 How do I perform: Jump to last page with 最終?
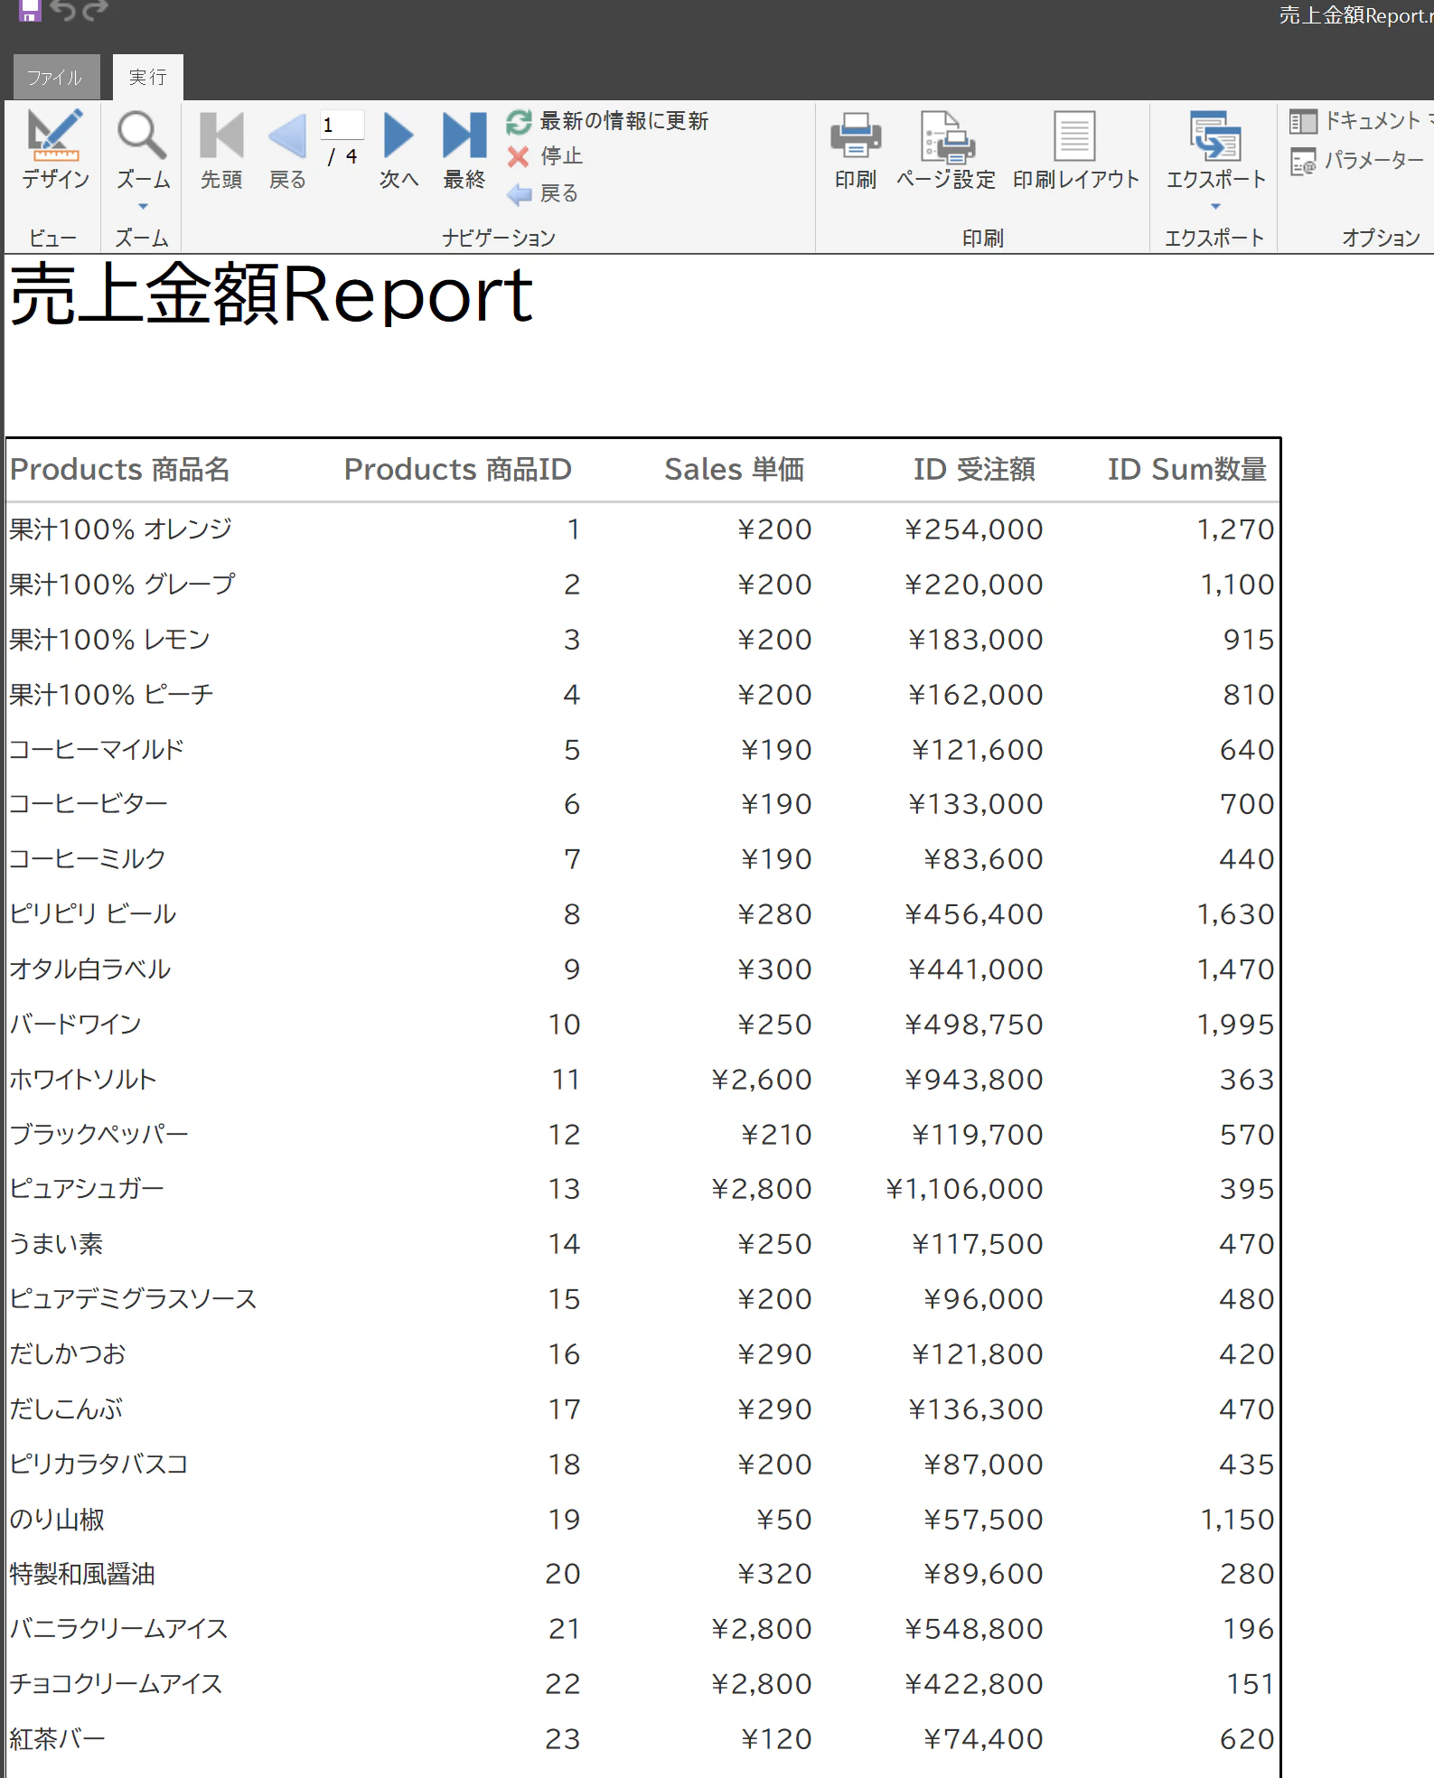(464, 150)
